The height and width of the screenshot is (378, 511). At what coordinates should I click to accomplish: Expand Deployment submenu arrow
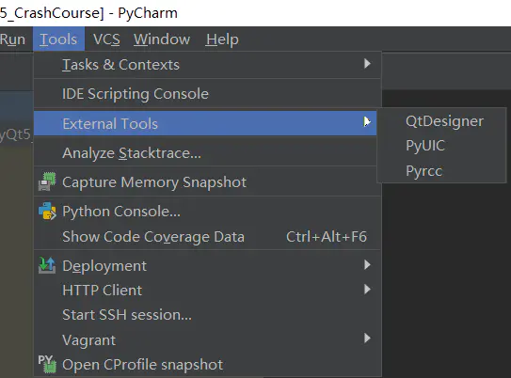point(367,265)
